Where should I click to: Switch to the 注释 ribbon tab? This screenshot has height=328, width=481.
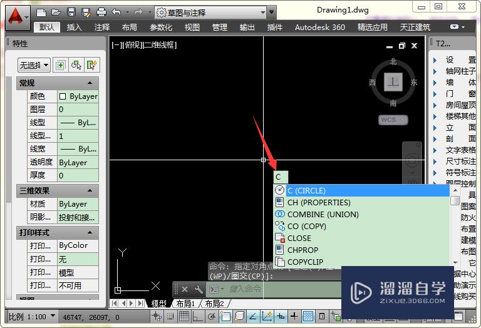point(102,28)
